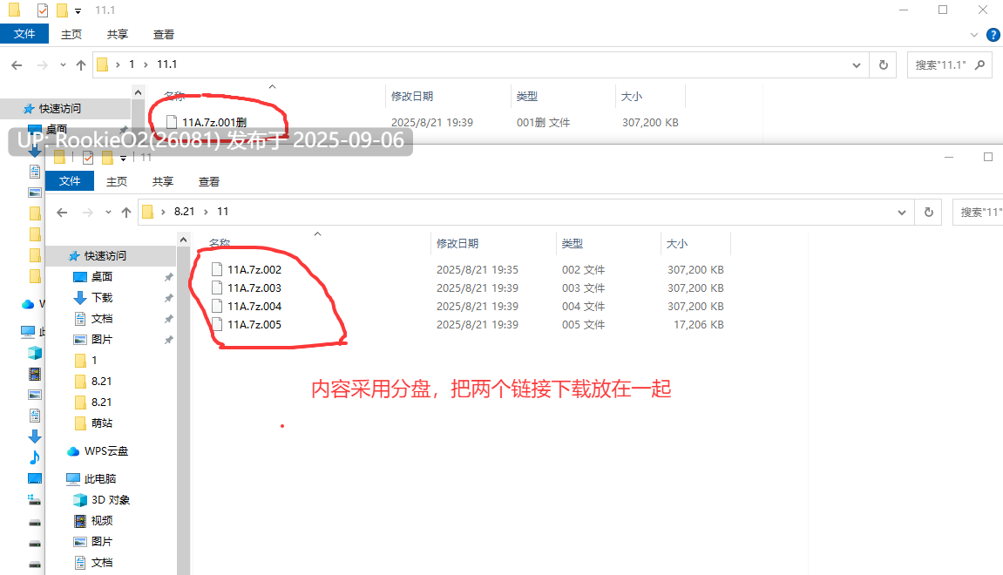The width and height of the screenshot is (1003, 575).
Task: Open the 文件 tab in 11.1 window
Action: point(24,34)
